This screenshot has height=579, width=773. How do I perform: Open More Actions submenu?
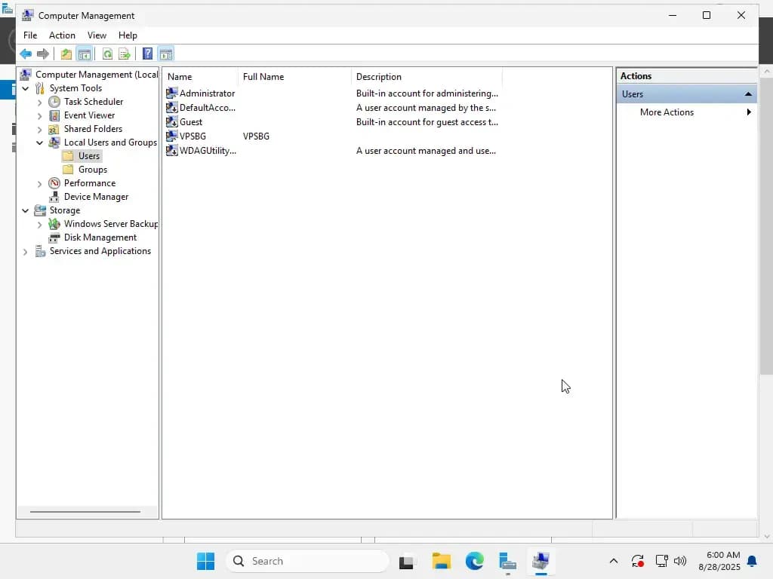[x=687, y=112]
